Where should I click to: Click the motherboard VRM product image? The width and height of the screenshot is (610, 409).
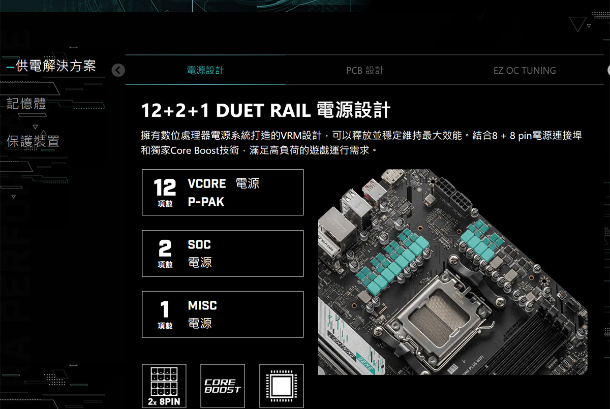[452, 272]
